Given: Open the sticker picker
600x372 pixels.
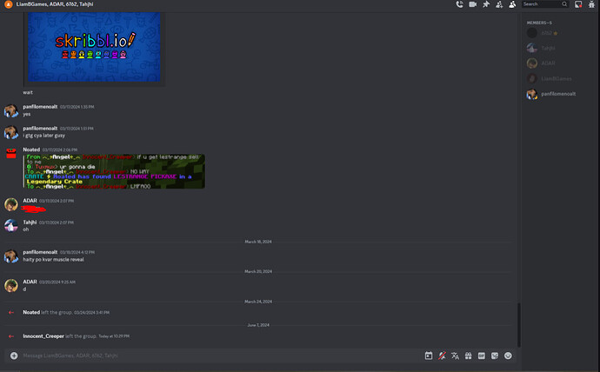Looking at the screenshot, I should [495, 356].
